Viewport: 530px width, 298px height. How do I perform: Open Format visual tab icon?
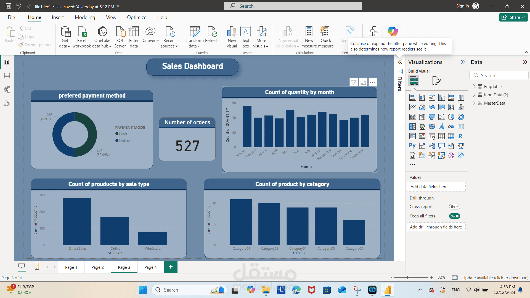pos(436,81)
